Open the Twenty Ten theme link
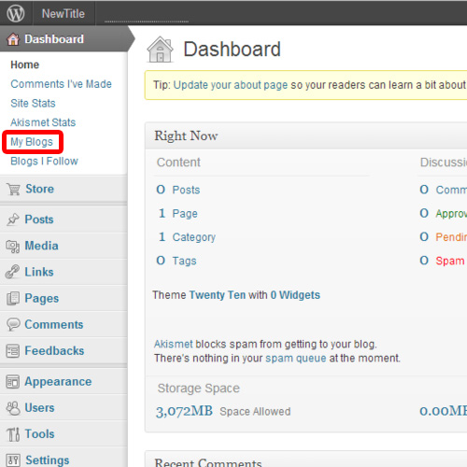467x467 pixels. tap(218, 295)
